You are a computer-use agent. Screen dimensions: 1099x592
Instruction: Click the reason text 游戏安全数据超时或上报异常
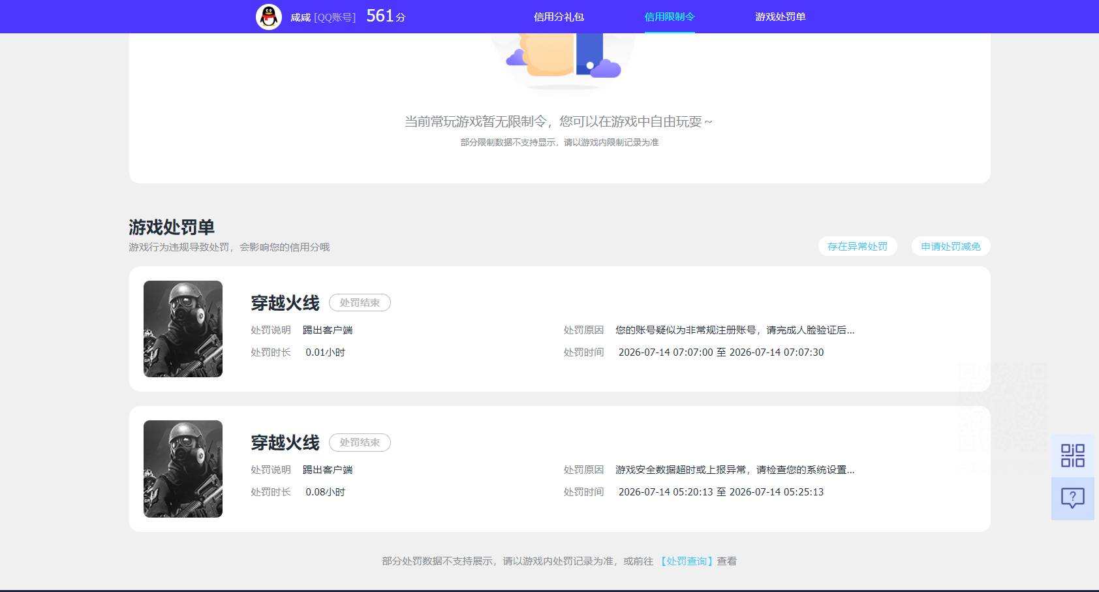[735, 470]
